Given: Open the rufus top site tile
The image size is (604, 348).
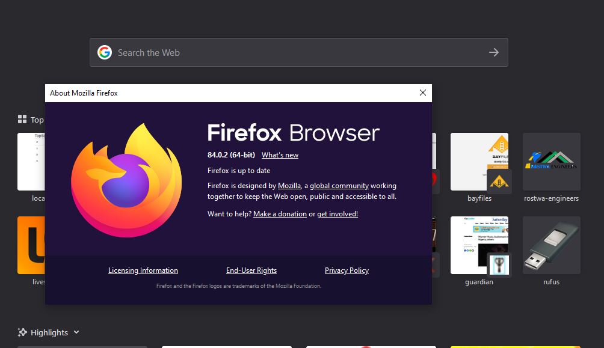Looking at the screenshot, I should pyautogui.click(x=551, y=245).
